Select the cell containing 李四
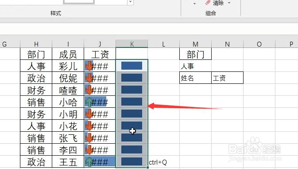The image size is (298, 169). (68, 149)
